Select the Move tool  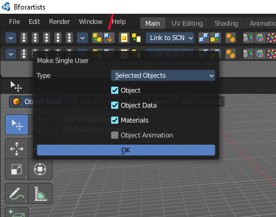17,149
